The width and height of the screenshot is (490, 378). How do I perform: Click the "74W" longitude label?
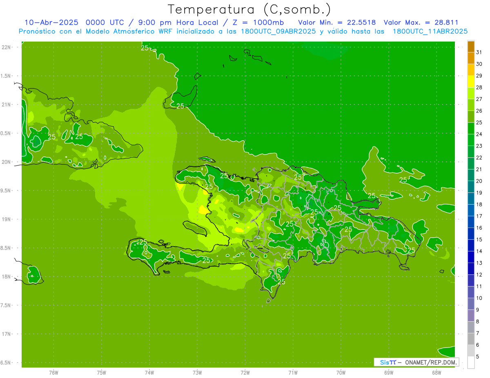149,372
